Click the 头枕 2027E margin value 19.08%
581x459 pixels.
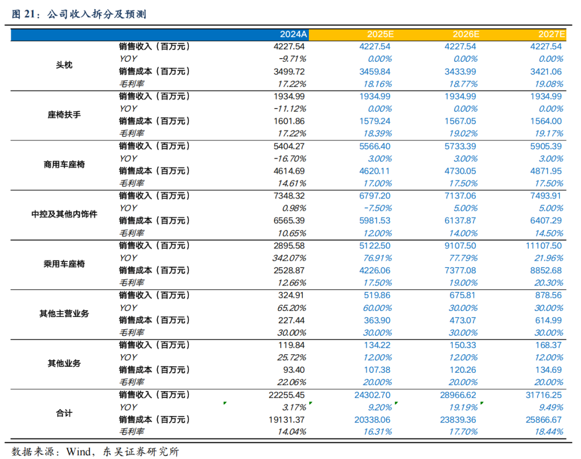[x=549, y=84]
